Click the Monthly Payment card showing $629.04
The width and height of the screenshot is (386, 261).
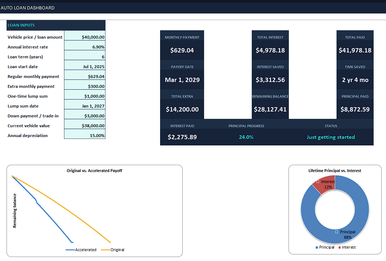coord(182,45)
